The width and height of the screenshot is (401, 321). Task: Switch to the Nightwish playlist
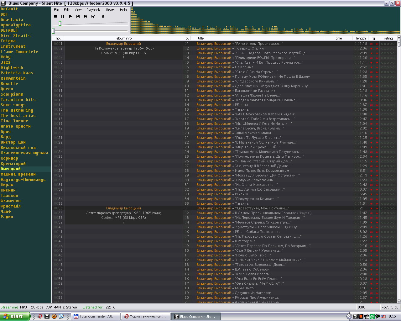click(x=12, y=68)
